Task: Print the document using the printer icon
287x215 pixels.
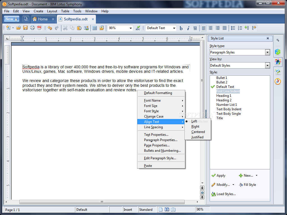Action: tap(32, 28)
